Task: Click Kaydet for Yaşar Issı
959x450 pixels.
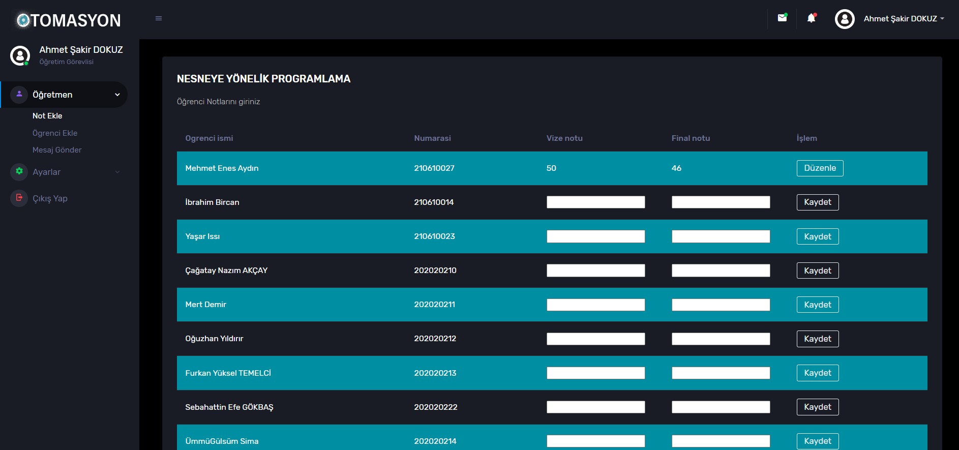Action: pyautogui.click(x=818, y=236)
